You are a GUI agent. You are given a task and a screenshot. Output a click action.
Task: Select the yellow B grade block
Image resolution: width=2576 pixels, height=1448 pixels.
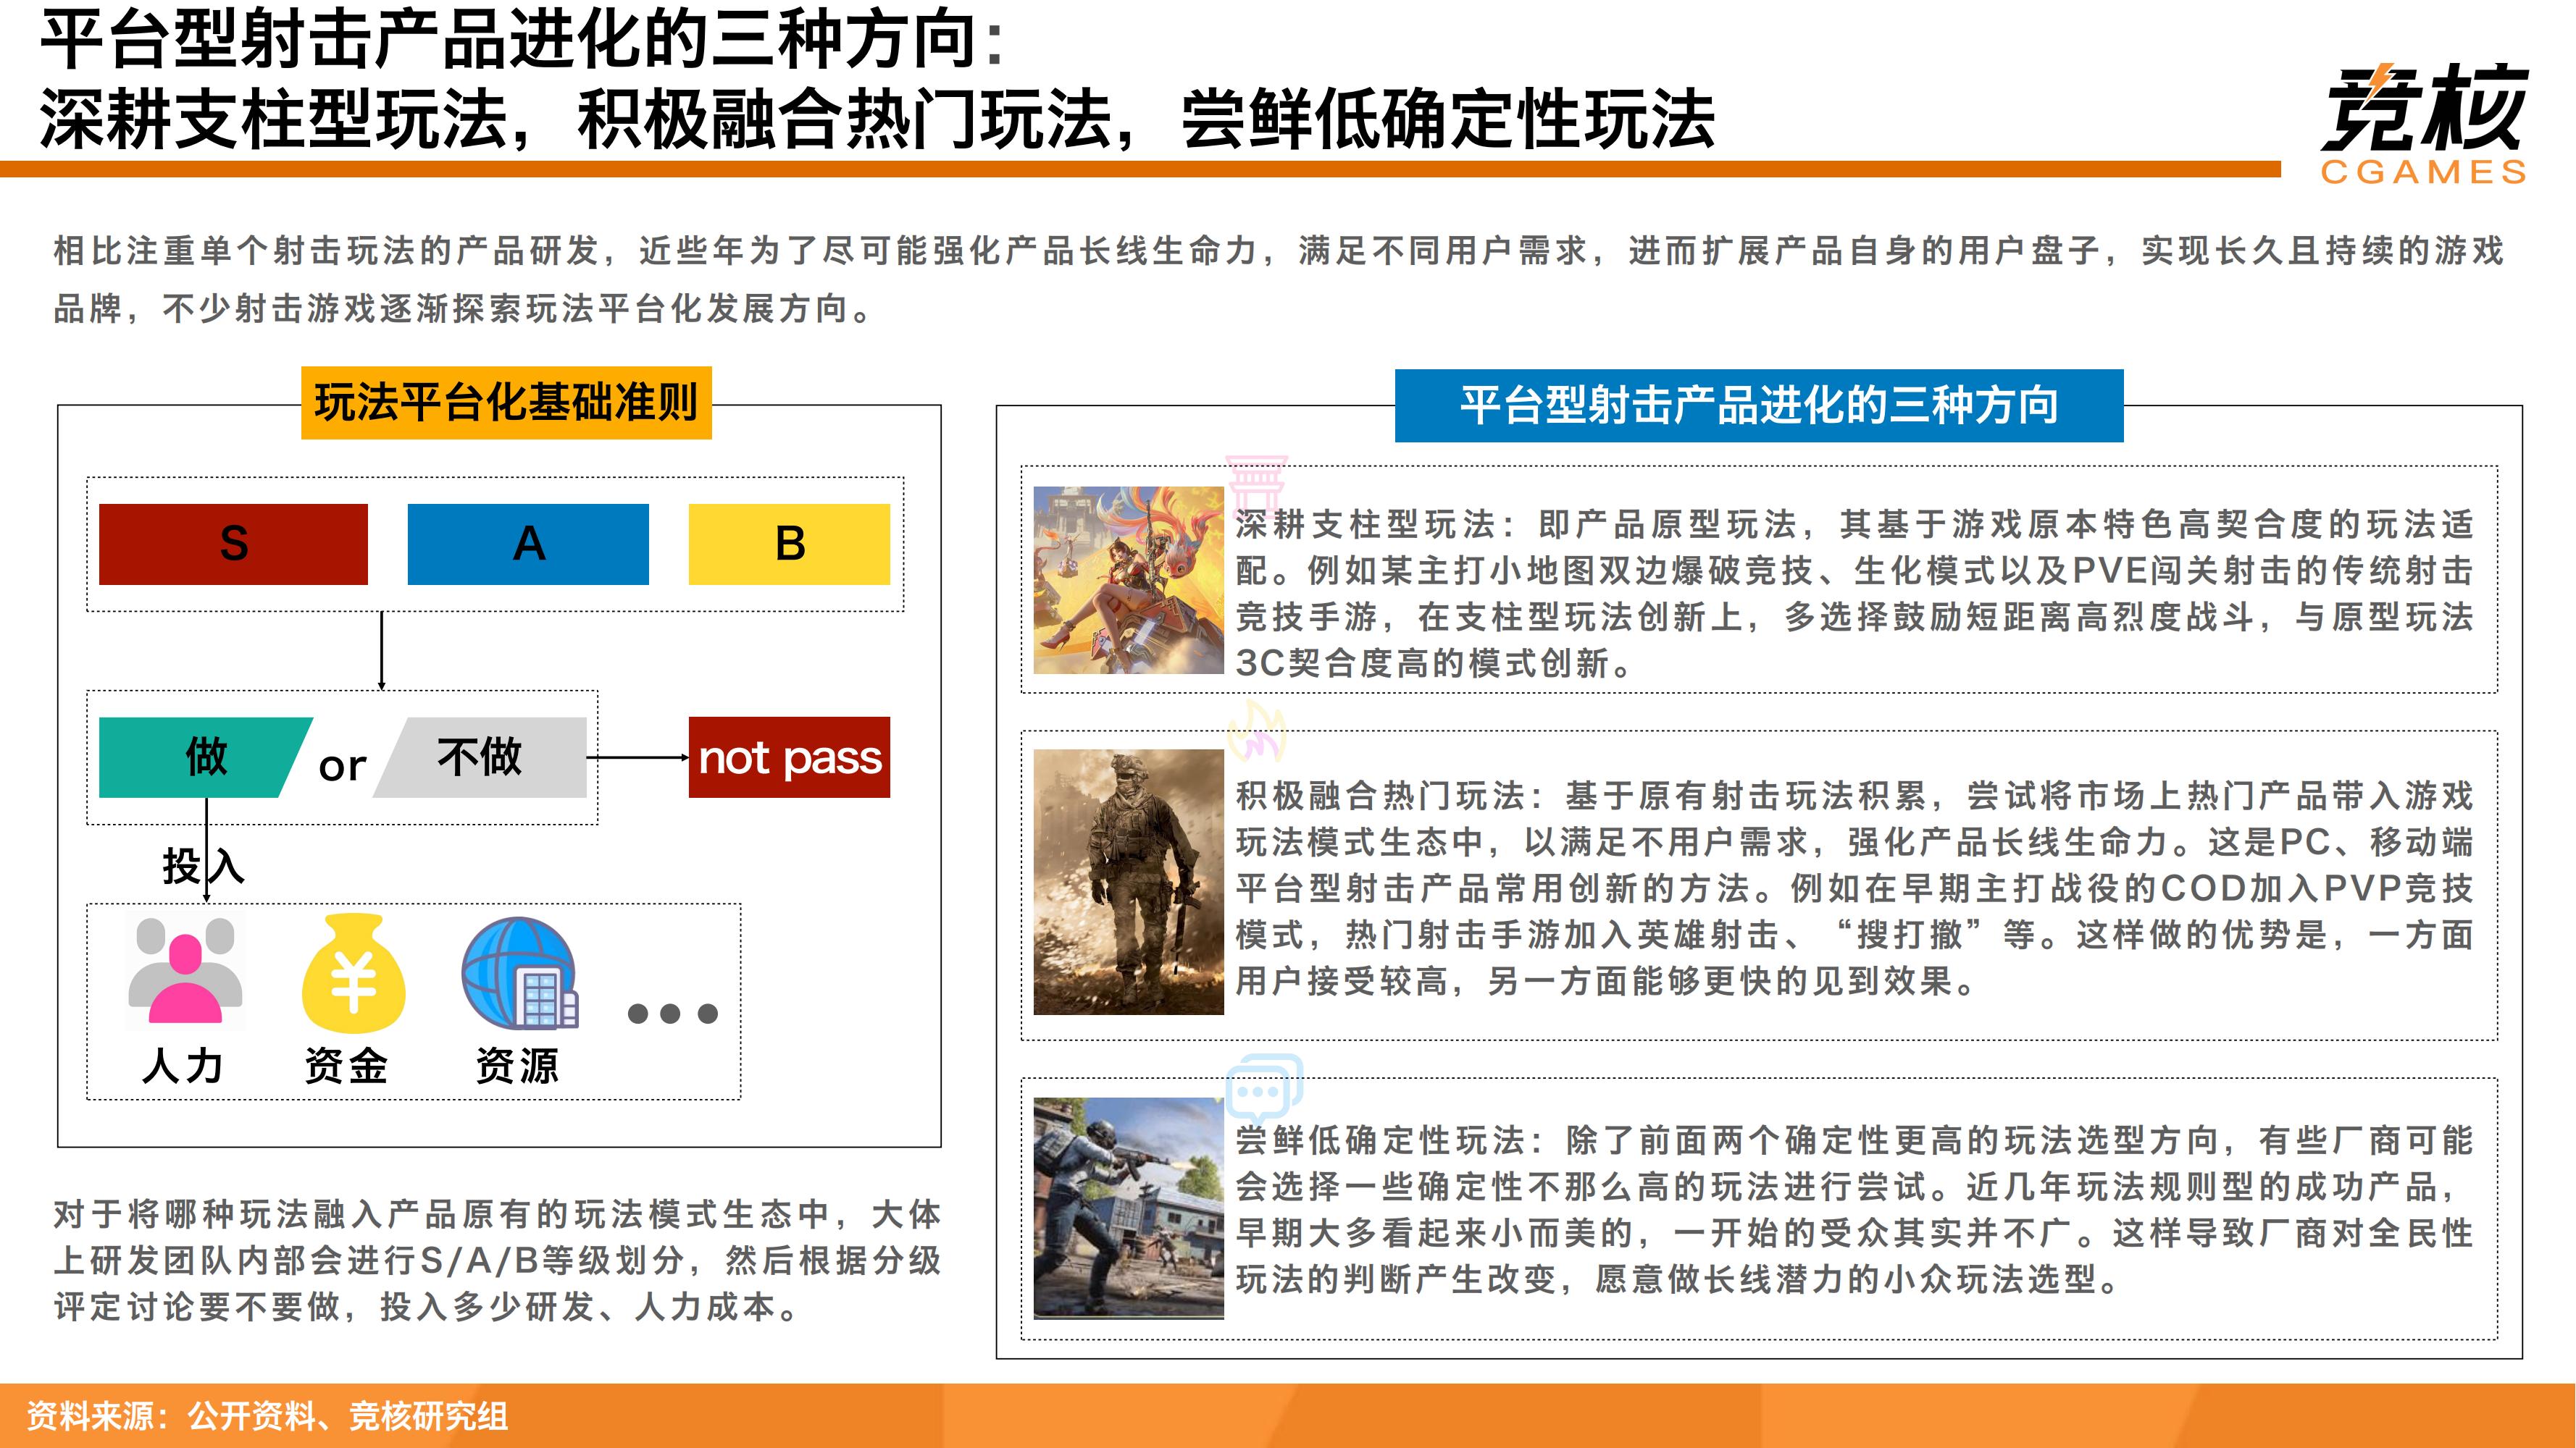click(789, 544)
